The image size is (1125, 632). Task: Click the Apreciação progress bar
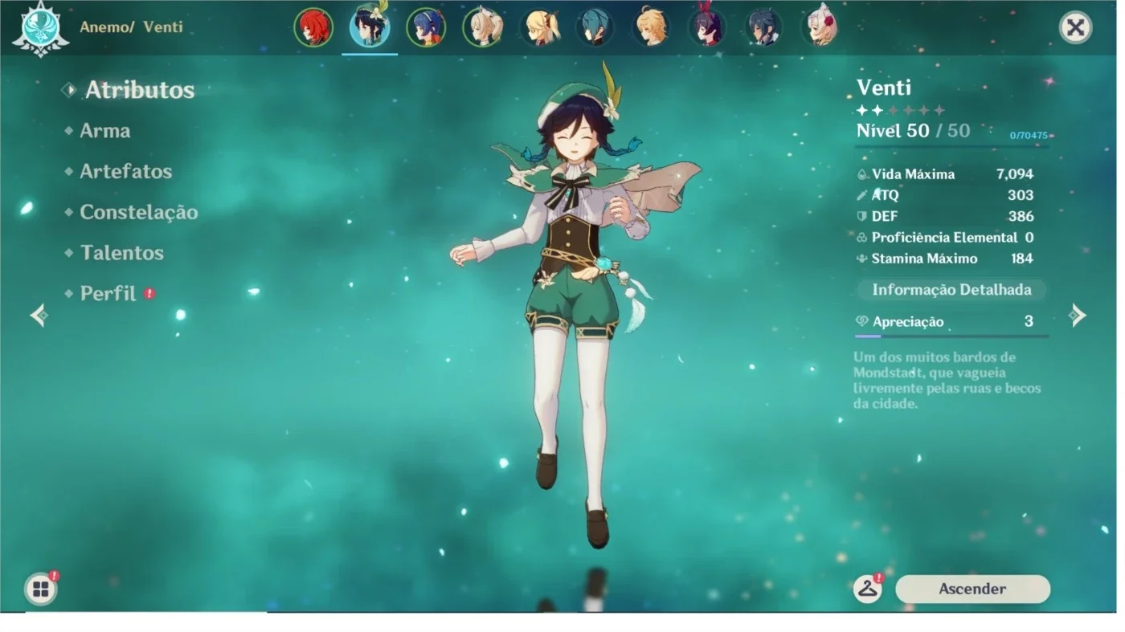(951, 336)
